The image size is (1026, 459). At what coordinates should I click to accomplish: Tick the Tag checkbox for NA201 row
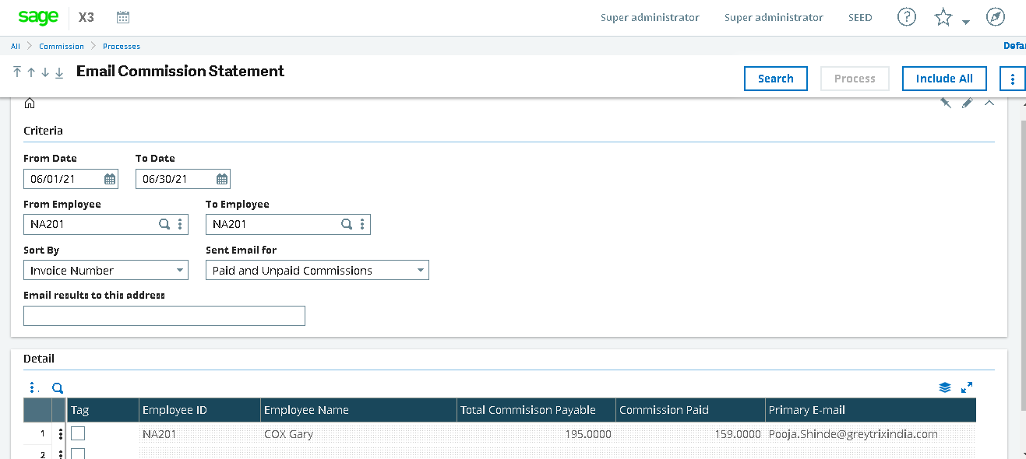point(77,433)
